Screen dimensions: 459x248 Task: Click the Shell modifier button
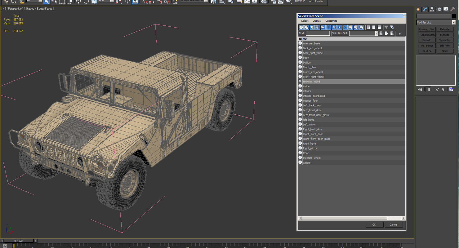tap(445, 51)
